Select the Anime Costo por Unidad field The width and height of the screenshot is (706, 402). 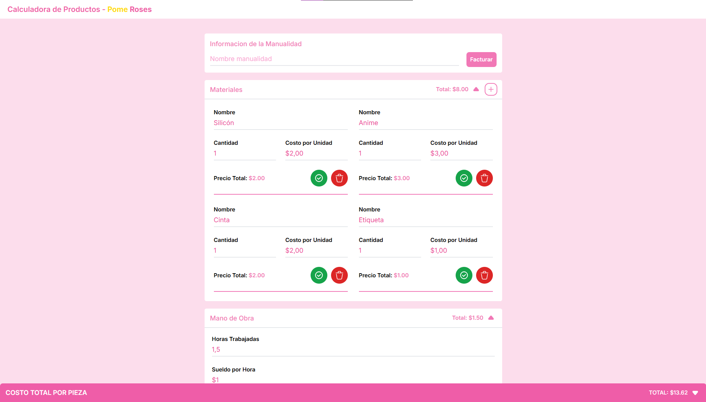pos(461,154)
